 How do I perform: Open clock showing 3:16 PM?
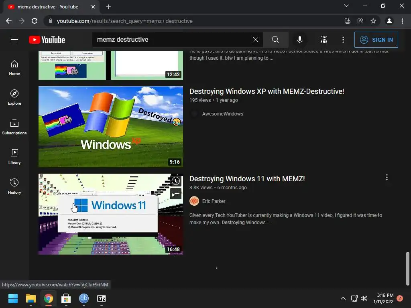click(x=383, y=298)
